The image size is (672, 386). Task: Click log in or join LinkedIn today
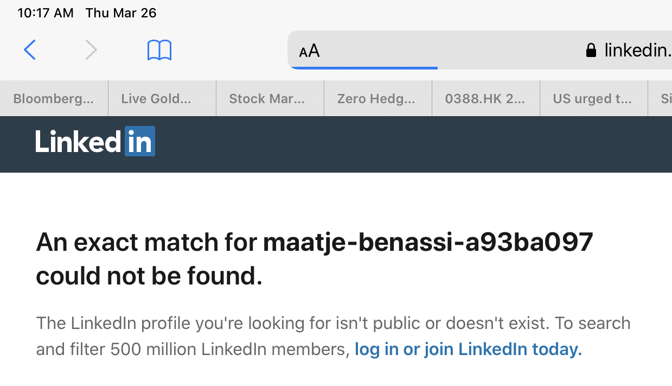468,349
